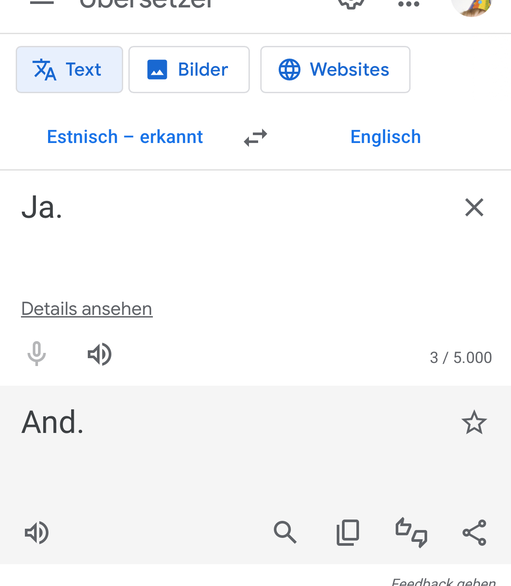Copy the translation to clipboard
Screen dimensions: 511x586
(x=348, y=533)
